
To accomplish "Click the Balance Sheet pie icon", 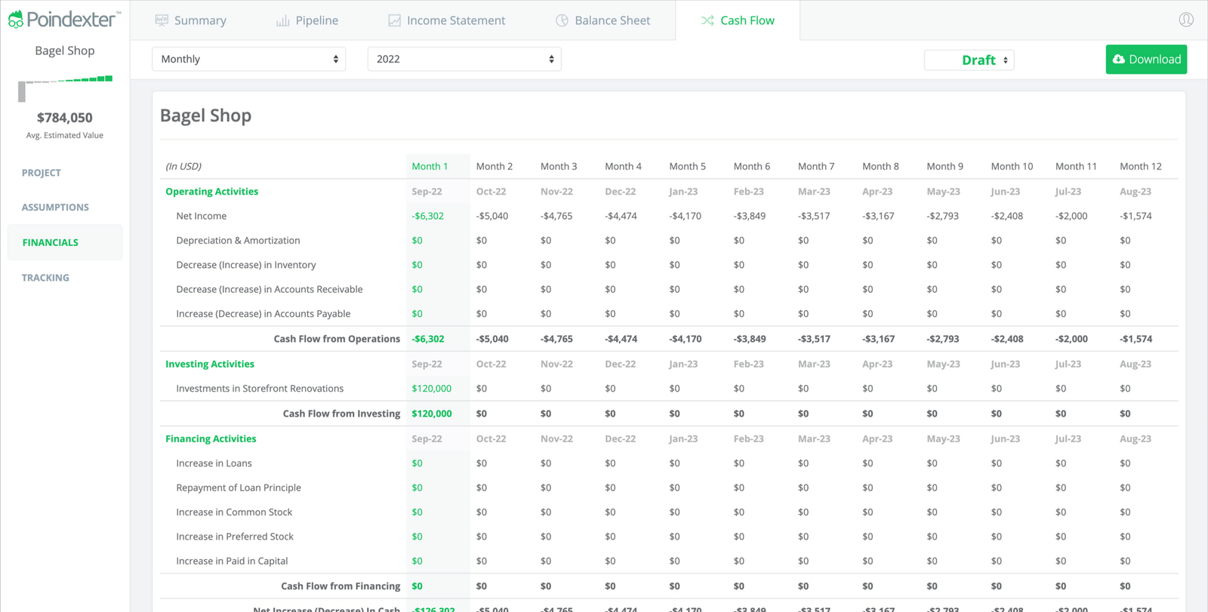I will [x=562, y=20].
